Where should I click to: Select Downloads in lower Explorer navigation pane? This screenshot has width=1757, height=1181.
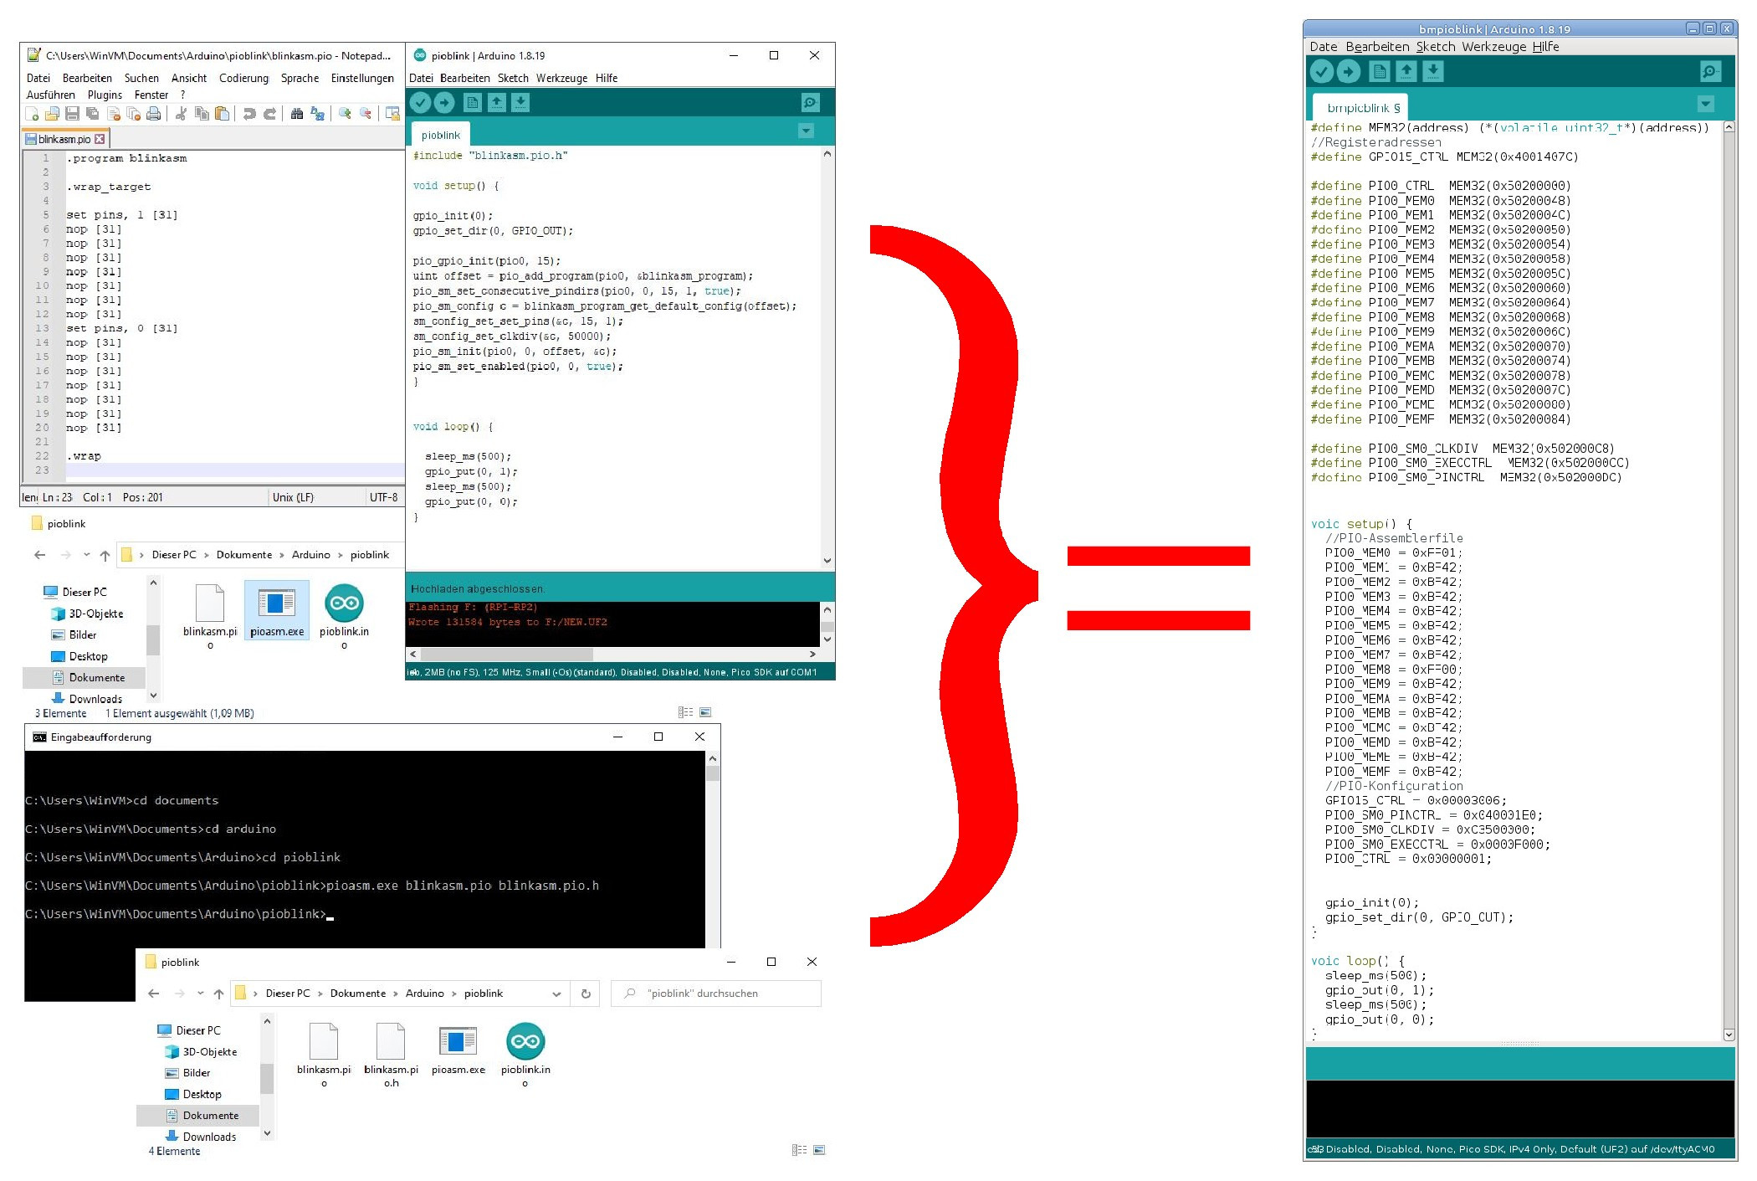(209, 1137)
